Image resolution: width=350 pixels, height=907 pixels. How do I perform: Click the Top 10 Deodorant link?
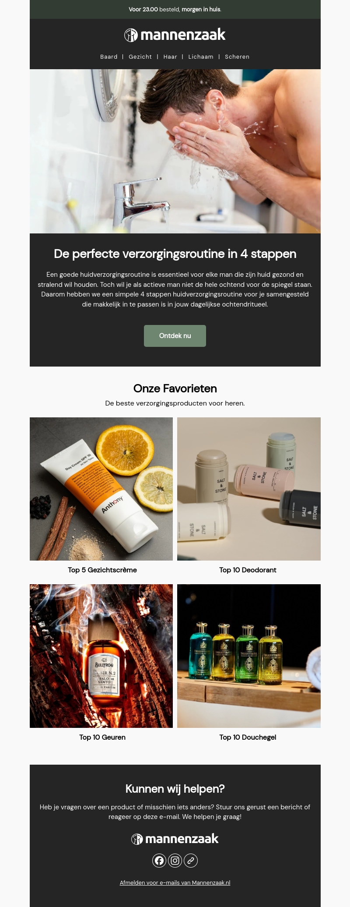(x=248, y=570)
